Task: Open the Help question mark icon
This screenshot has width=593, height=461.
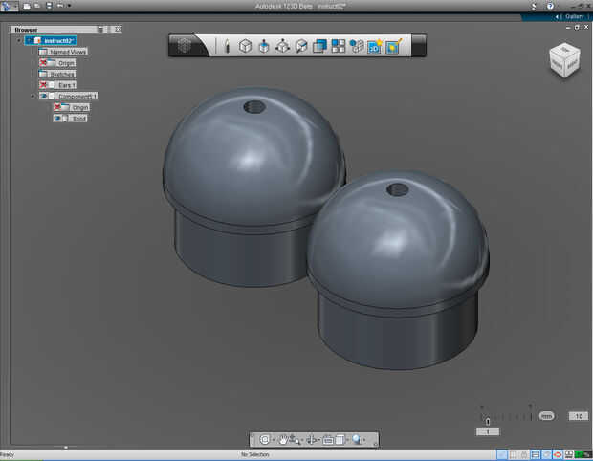Action: tap(550, 6)
